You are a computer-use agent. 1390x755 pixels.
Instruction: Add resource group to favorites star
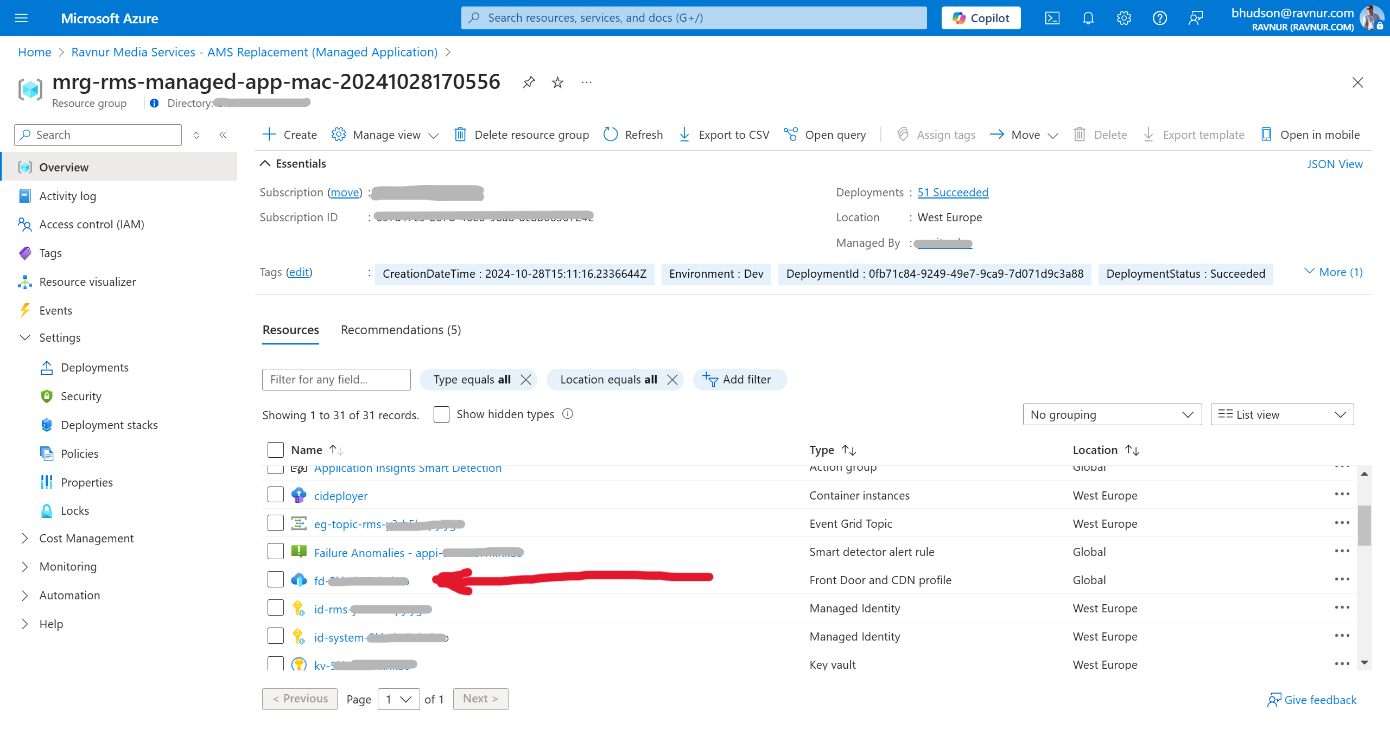coord(557,82)
